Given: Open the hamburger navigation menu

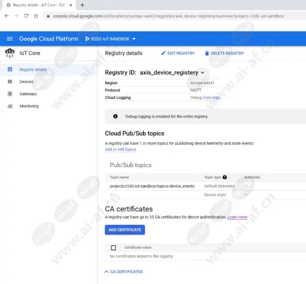Looking at the screenshot, I should point(10,39).
